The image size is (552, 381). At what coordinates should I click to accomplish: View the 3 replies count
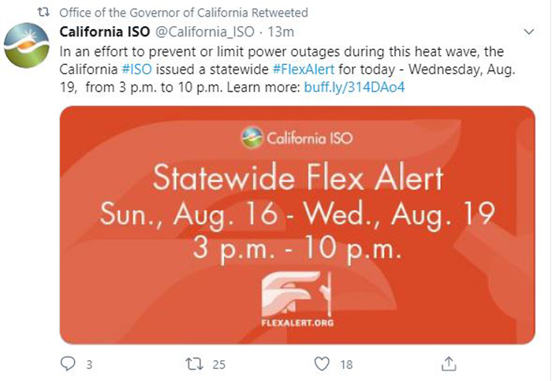point(89,364)
